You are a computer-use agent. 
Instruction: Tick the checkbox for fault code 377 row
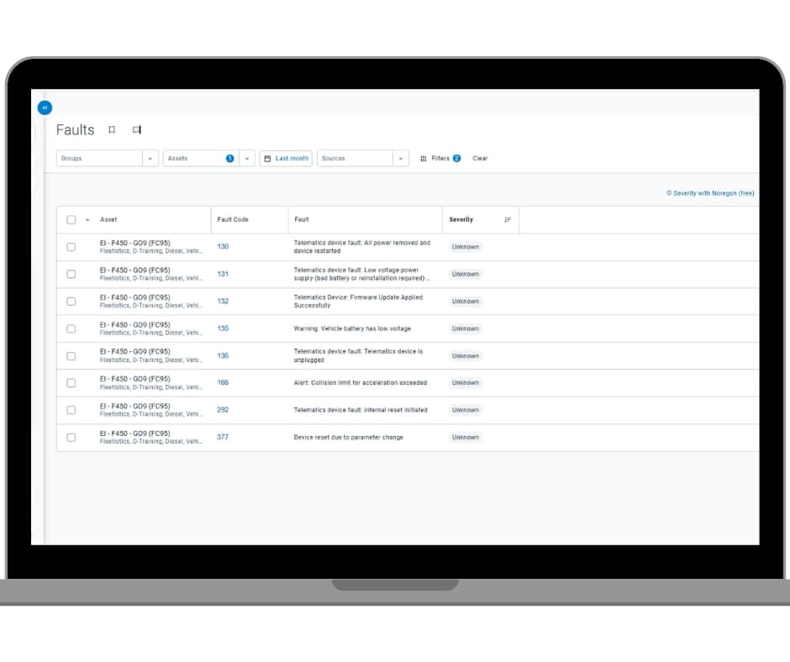tap(71, 438)
